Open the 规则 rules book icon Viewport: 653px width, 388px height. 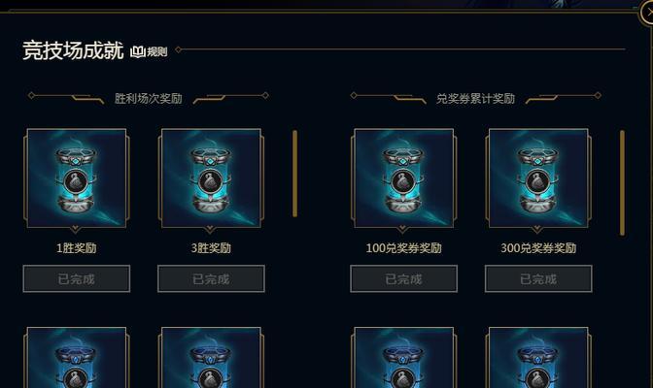[149, 51]
